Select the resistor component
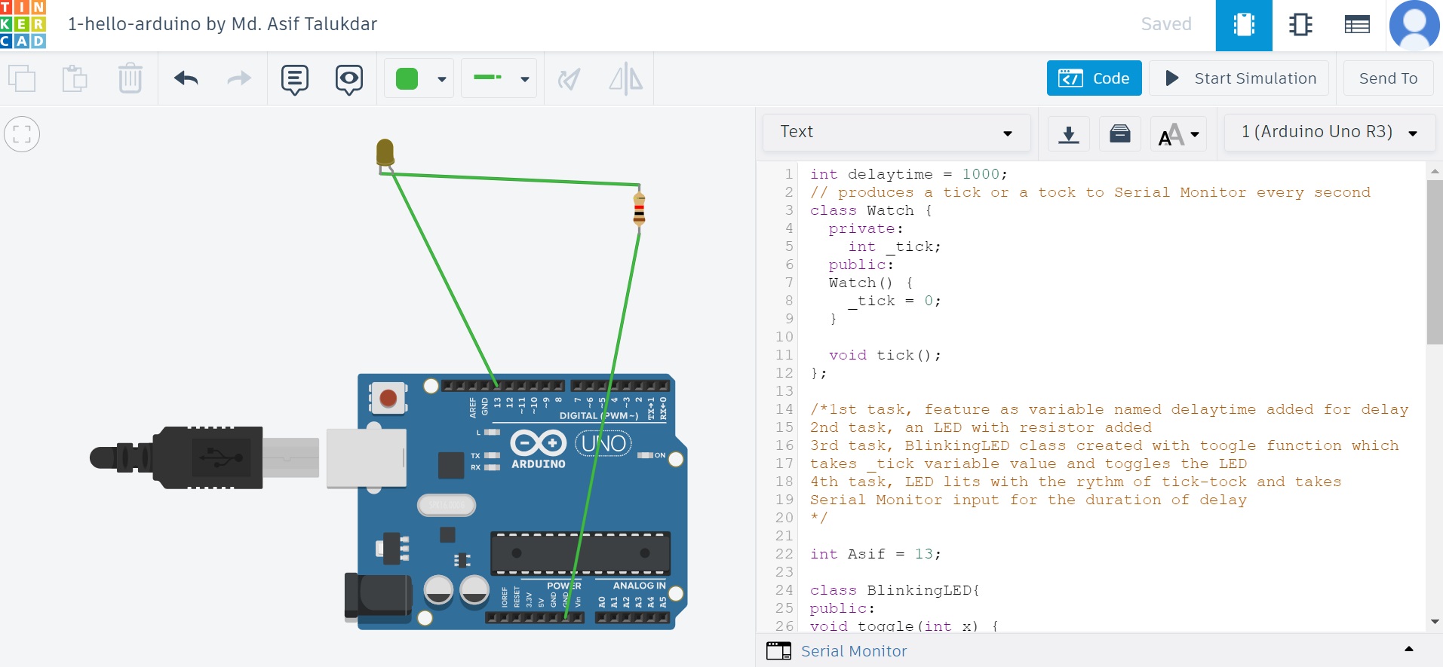1443x667 pixels. pyautogui.click(x=639, y=208)
